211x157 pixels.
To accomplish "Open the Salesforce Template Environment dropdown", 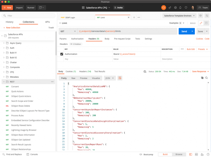I will 179,16.
